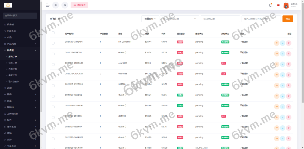Open the notification bell
The height and width of the screenshot is (149, 304).
click(x=270, y=5)
